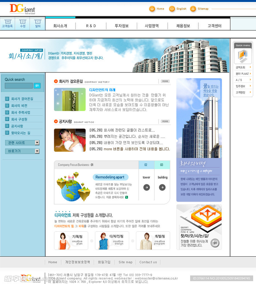Open 디/자/인/팀 creative design card
Image resolution: width=256 pixels, height=284 pixels.
[x=112, y=241]
